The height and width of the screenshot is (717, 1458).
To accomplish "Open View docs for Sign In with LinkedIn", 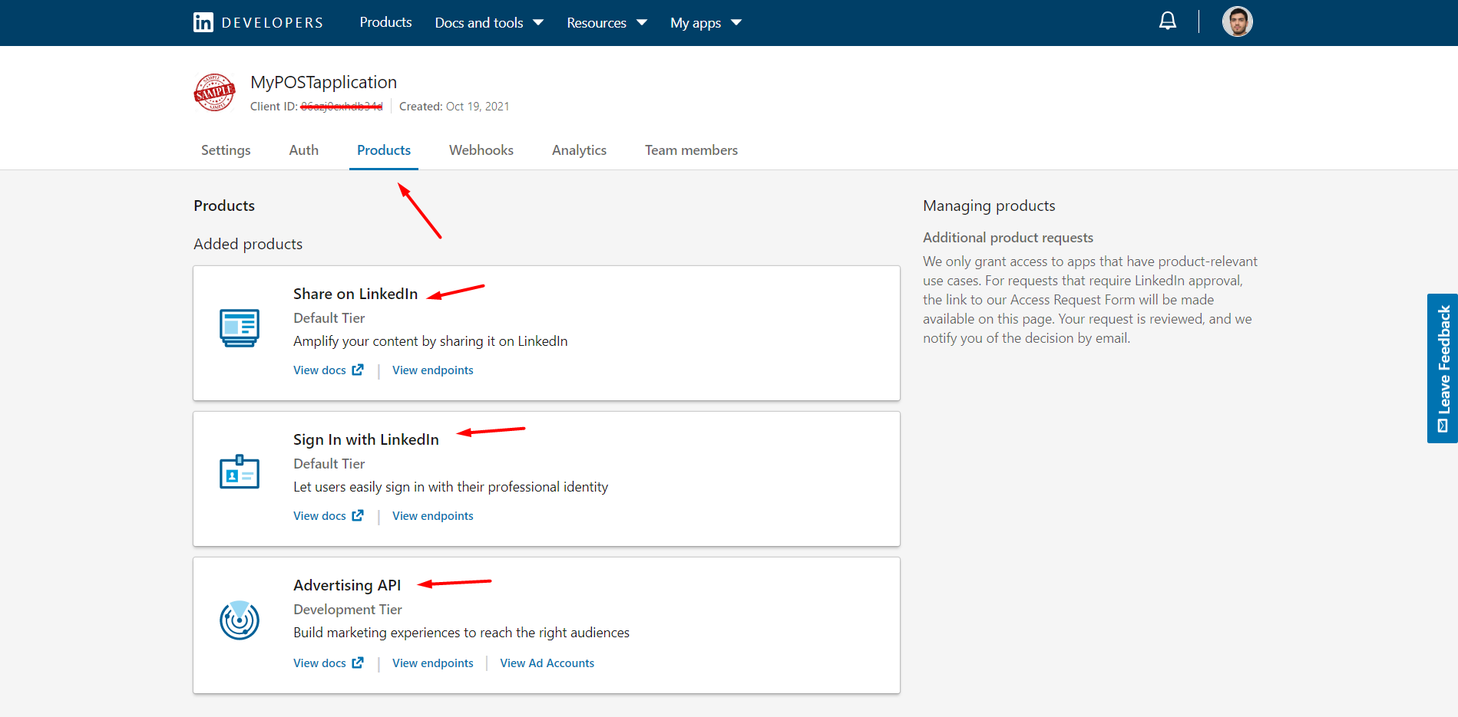I will pos(319,515).
